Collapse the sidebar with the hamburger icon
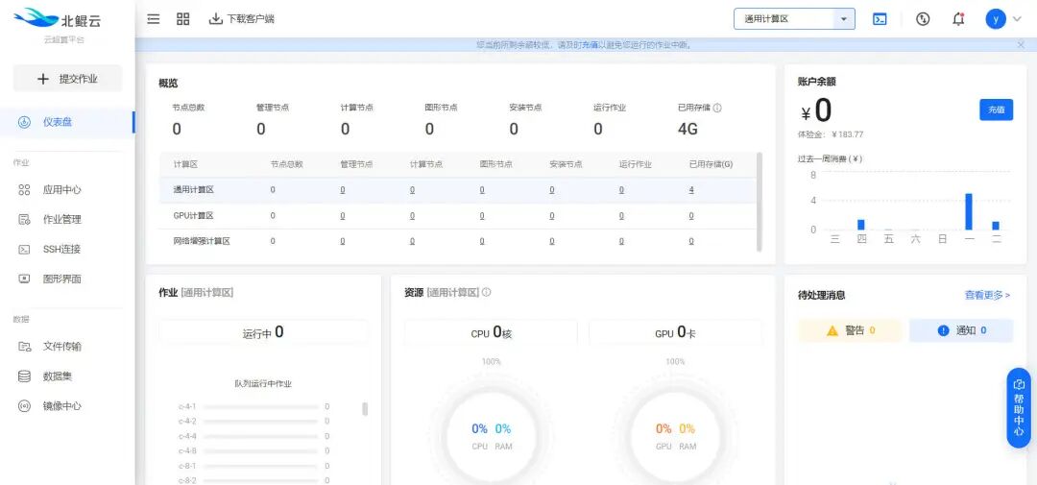 [154, 19]
